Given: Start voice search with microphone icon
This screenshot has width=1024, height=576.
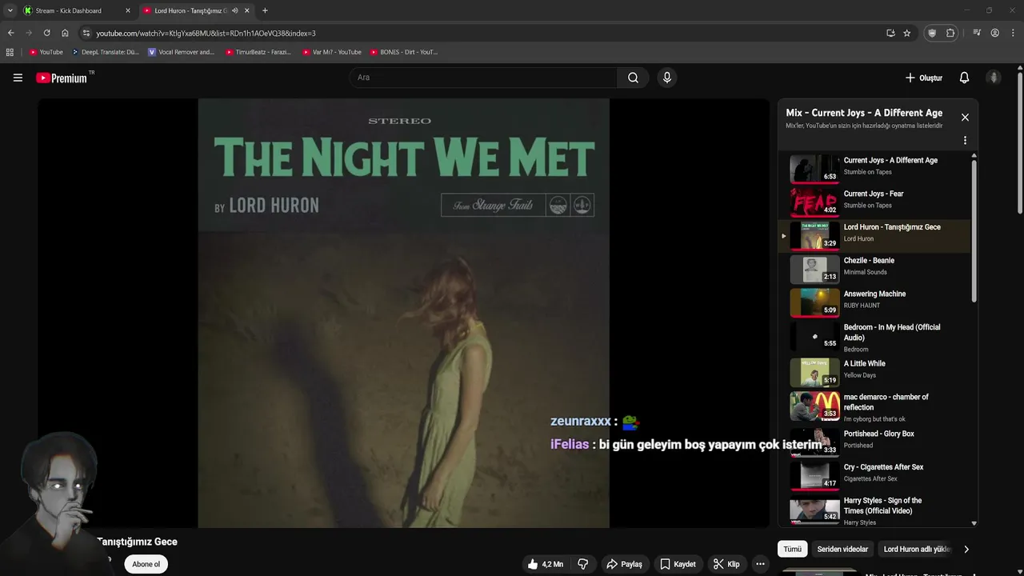Looking at the screenshot, I should point(667,78).
